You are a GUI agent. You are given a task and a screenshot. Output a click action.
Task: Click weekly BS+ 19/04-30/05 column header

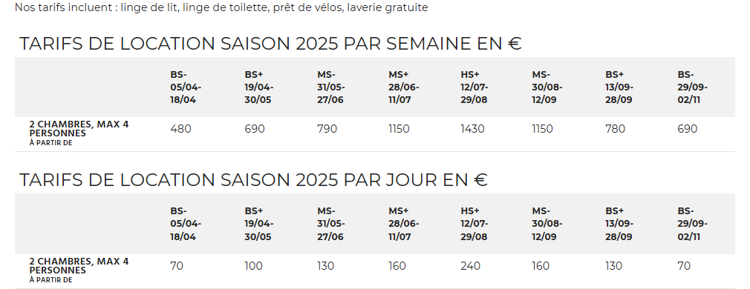pos(259,87)
